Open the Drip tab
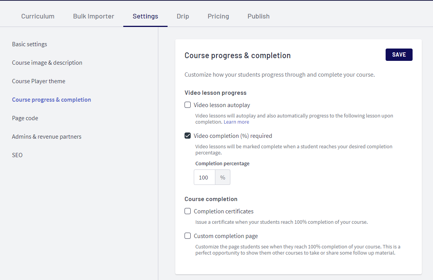 tap(183, 16)
